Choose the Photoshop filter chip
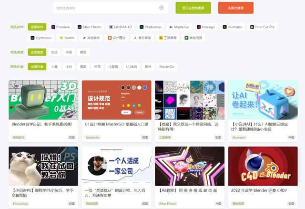 151,27
